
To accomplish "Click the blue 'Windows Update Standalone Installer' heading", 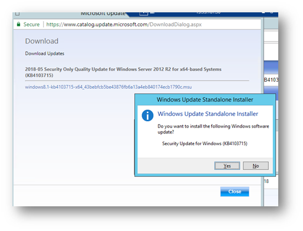I will [x=208, y=114].
